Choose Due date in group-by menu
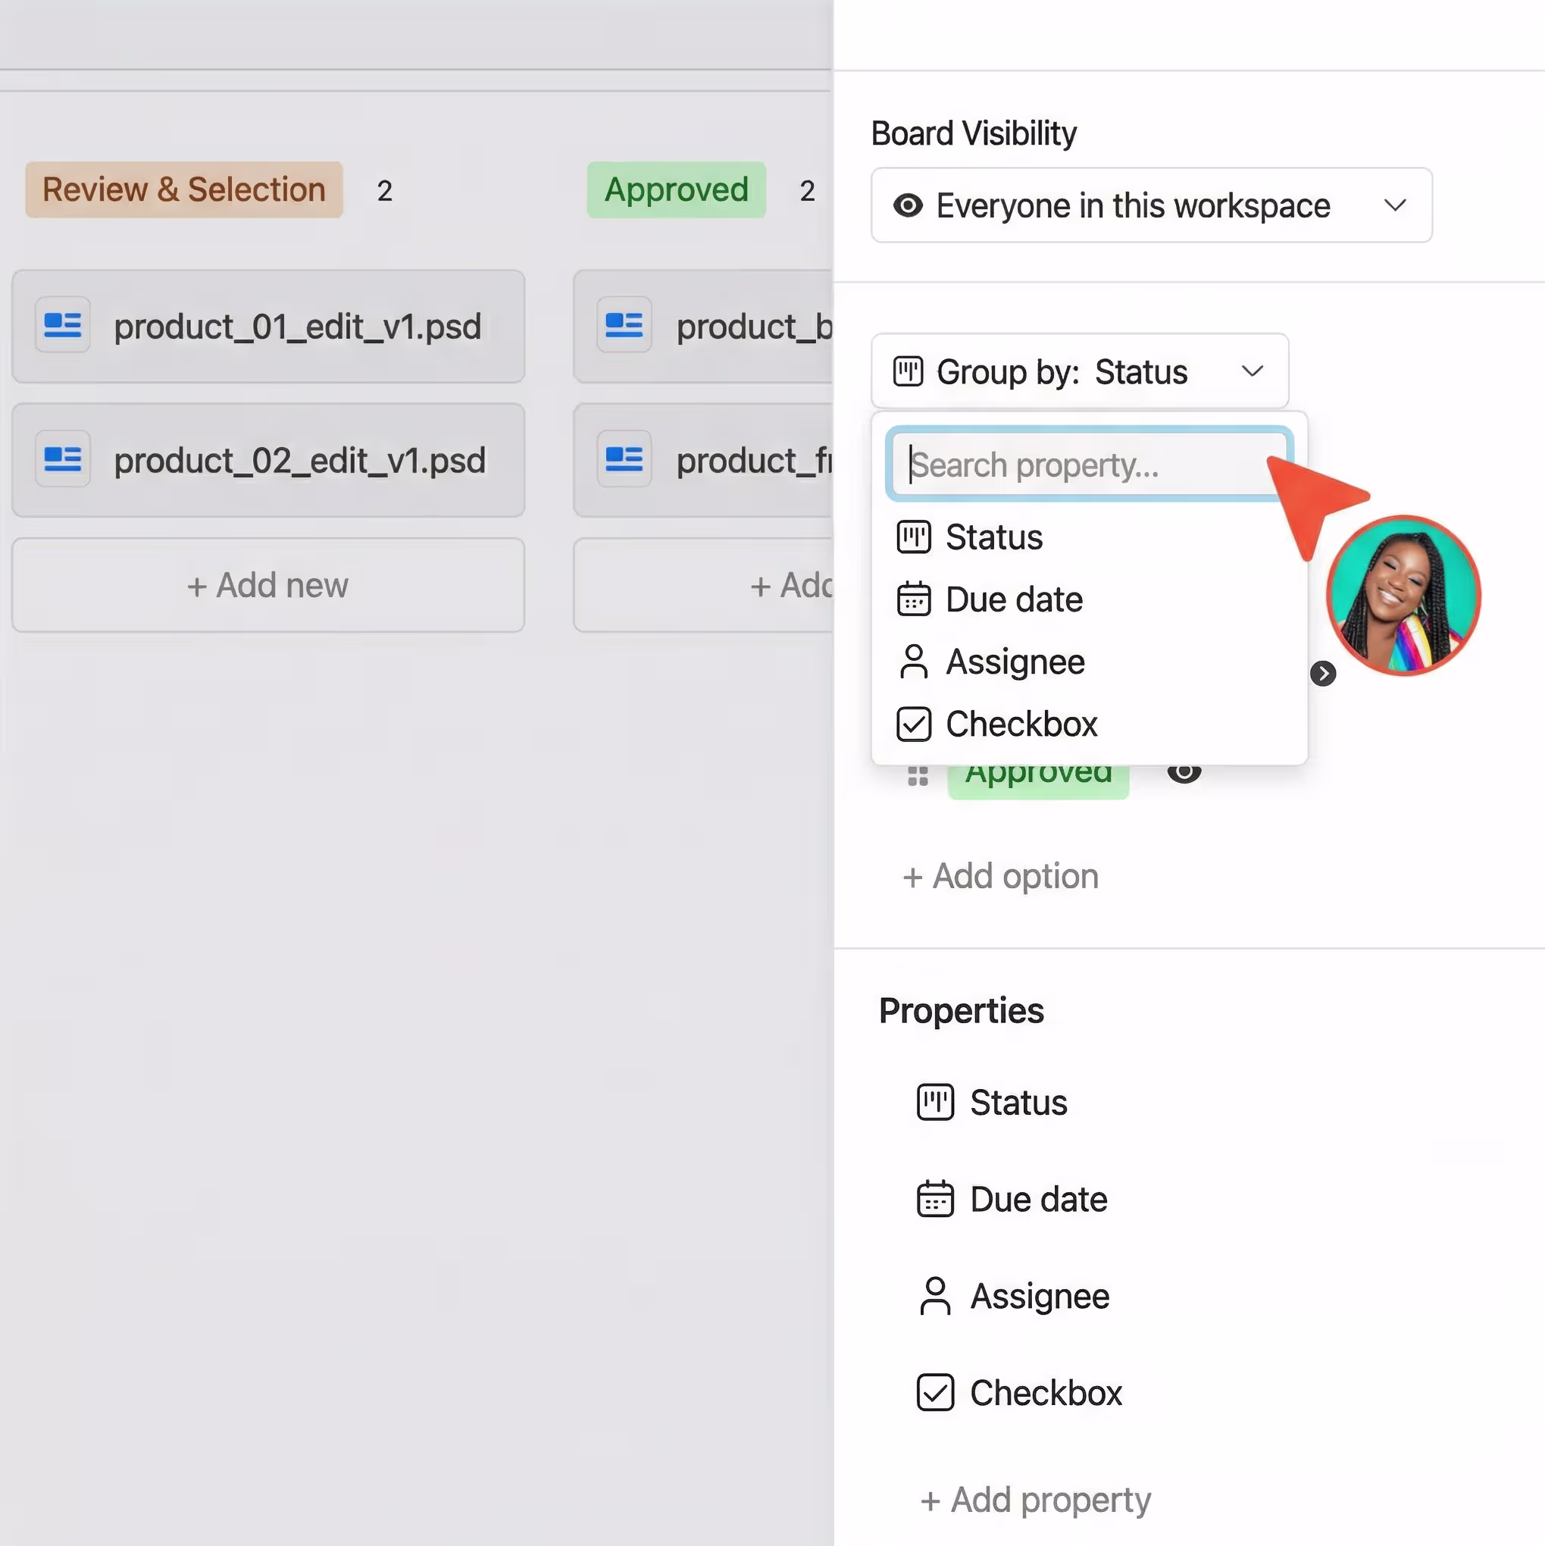This screenshot has height=1546, width=1545. 1014,599
